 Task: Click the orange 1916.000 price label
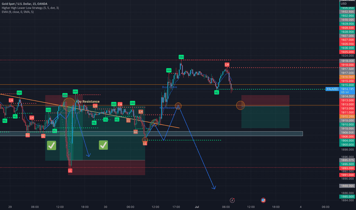347,77
